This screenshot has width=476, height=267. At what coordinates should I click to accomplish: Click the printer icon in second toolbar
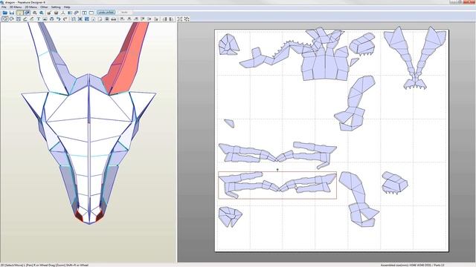pos(114,19)
